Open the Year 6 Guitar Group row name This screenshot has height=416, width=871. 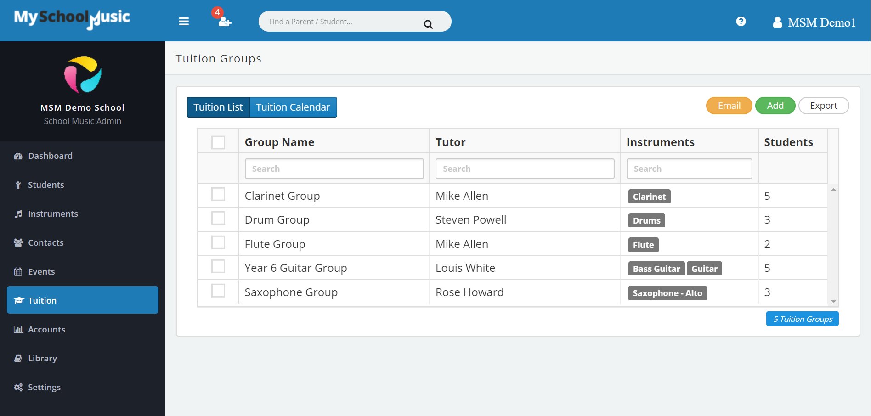[296, 268]
